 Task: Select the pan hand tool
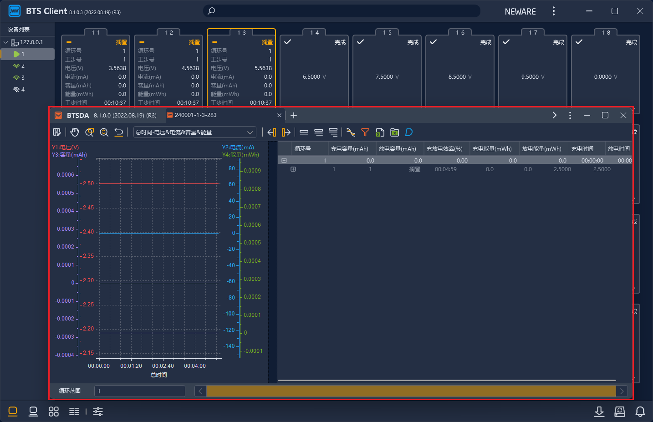click(x=75, y=132)
